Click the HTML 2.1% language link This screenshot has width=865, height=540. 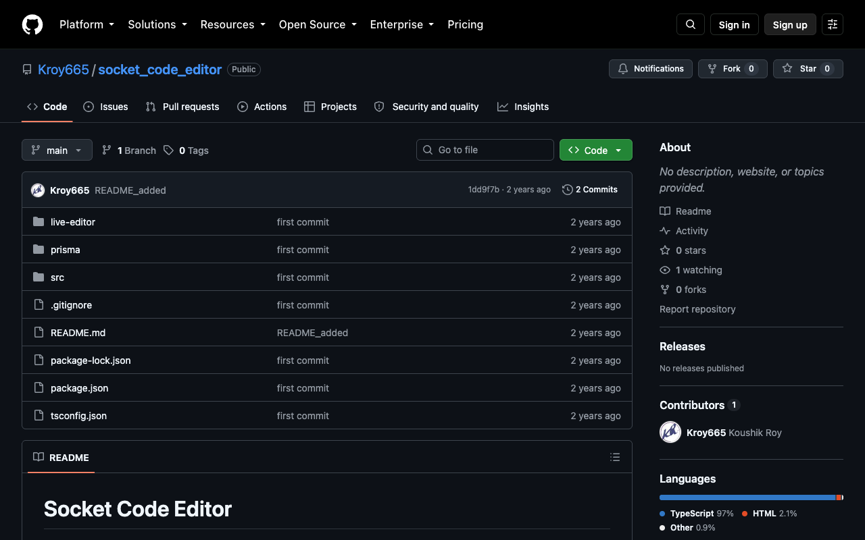tap(770, 514)
